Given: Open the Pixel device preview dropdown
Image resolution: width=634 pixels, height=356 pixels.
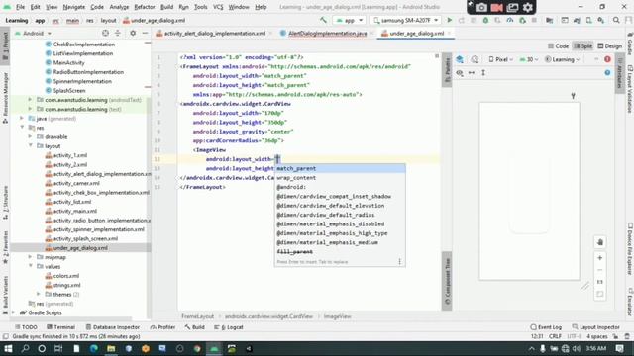Looking at the screenshot, I should point(500,59).
